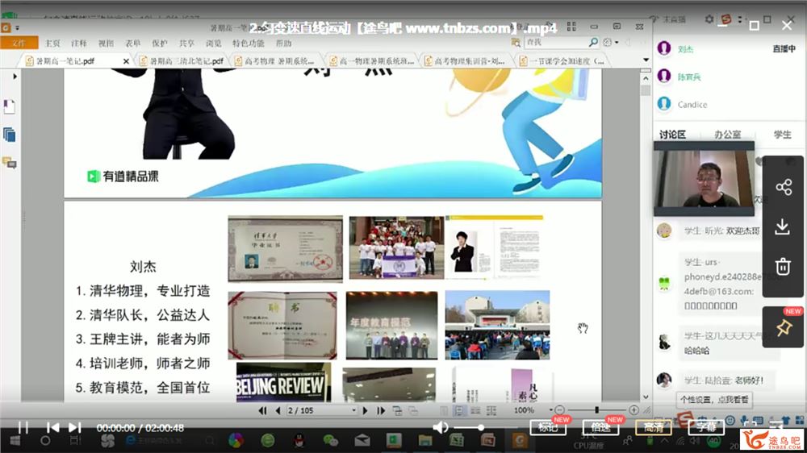Expand the left navigation panel arrow
Viewport: 807px width, 453px height.
(x=15, y=76)
